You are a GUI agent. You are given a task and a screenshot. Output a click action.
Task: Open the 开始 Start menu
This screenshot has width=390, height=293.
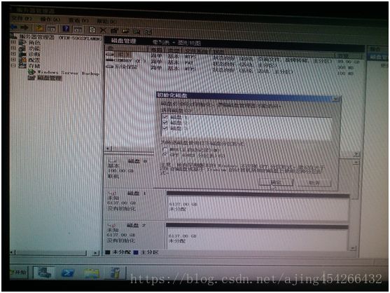pyautogui.click(x=18, y=273)
